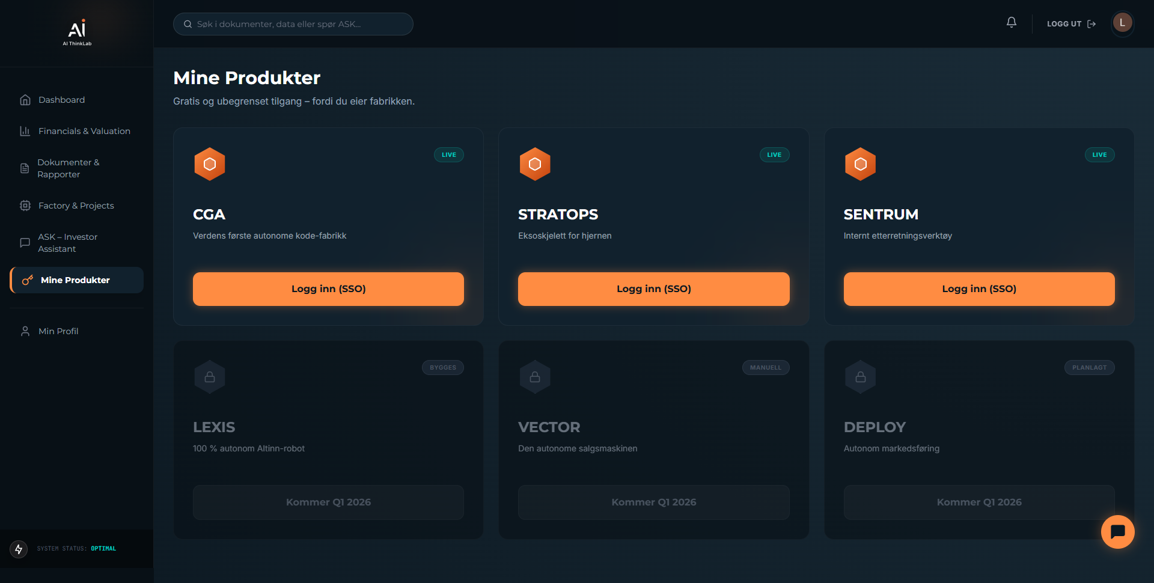Click the lightning bolt system status icon
This screenshot has width=1154, height=583.
19,549
